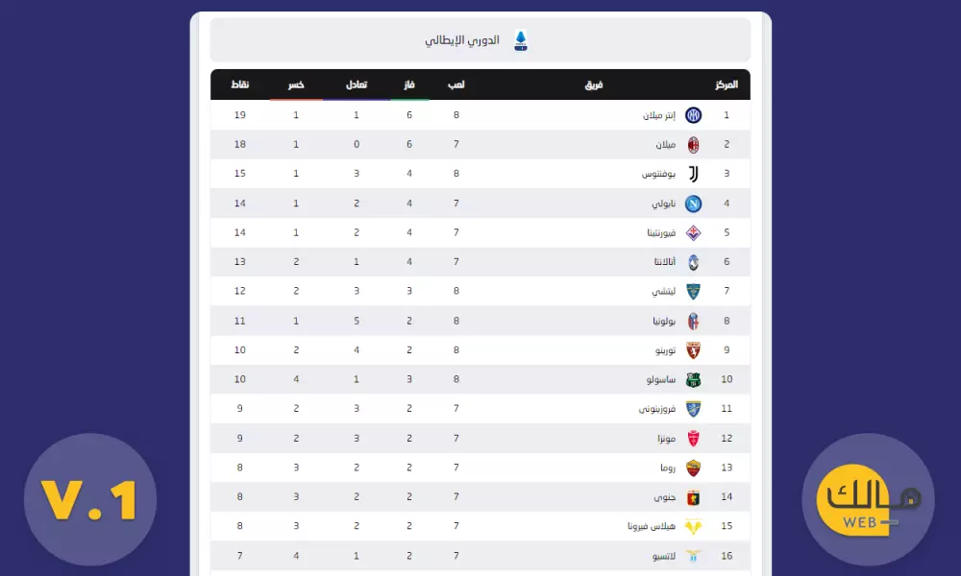The height and width of the screenshot is (576, 961).
Task: Select the Juventus club badge
Action: [x=694, y=174]
